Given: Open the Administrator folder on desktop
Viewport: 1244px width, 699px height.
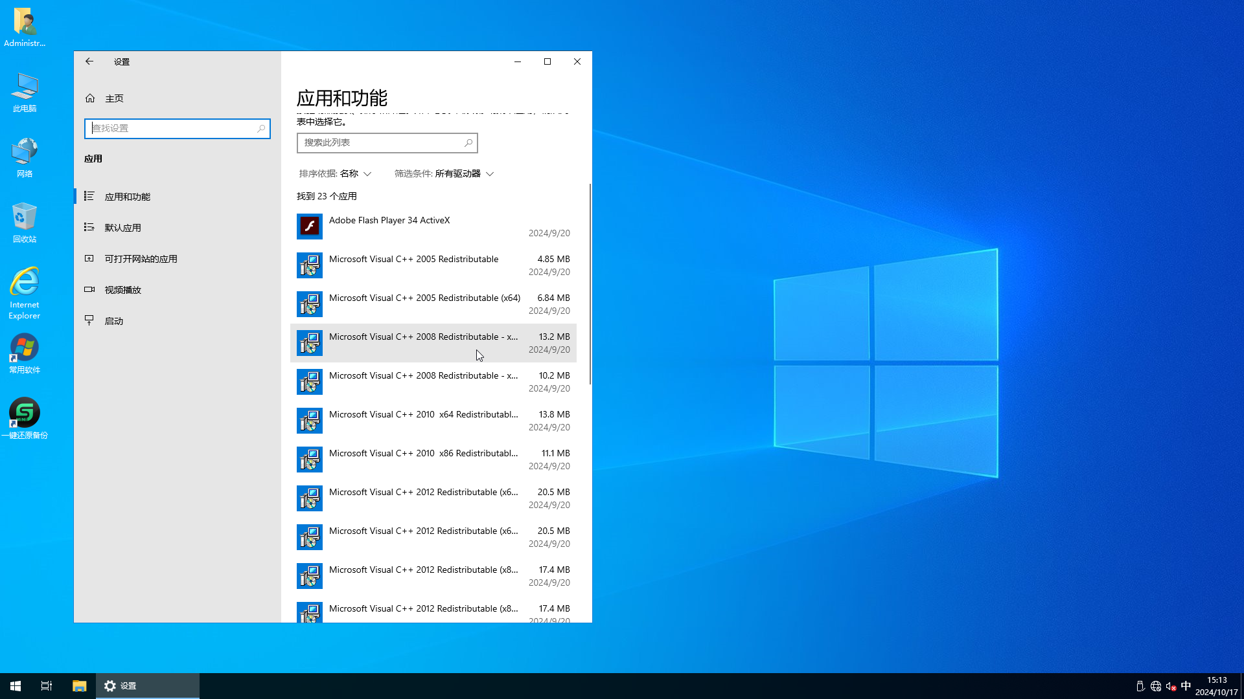Looking at the screenshot, I should coord(25,27).
